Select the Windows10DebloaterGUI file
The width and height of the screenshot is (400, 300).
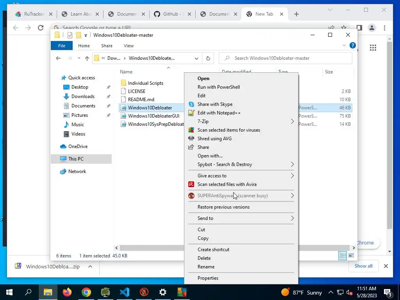coord(154,116)
